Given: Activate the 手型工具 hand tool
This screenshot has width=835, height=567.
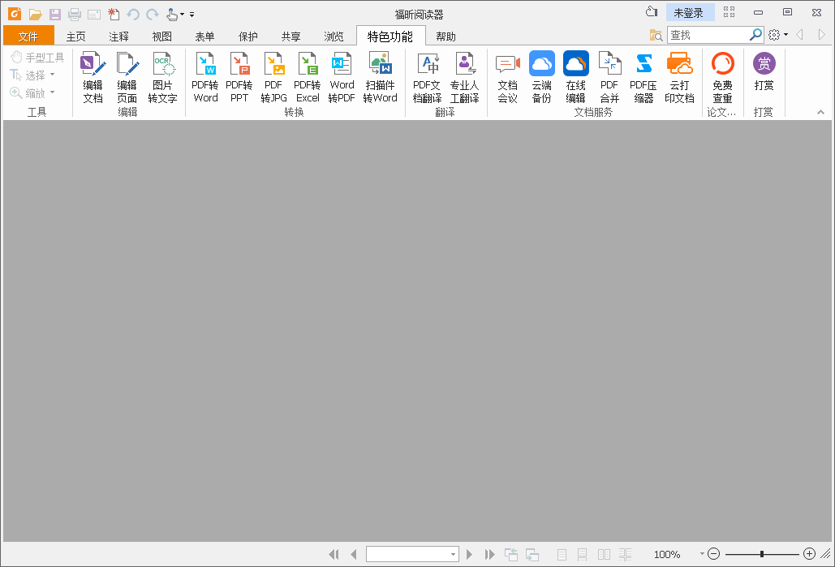Looking at the screenshot, I should pyautogui.click(x=37, y=57).
